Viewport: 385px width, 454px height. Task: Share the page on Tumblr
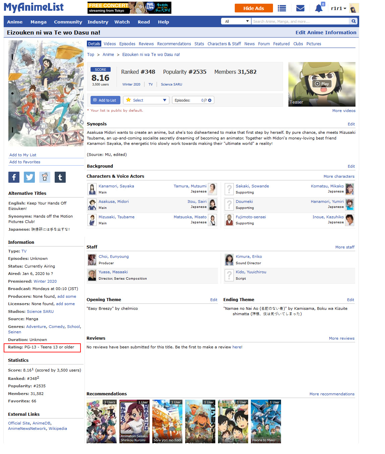(60, 177)
